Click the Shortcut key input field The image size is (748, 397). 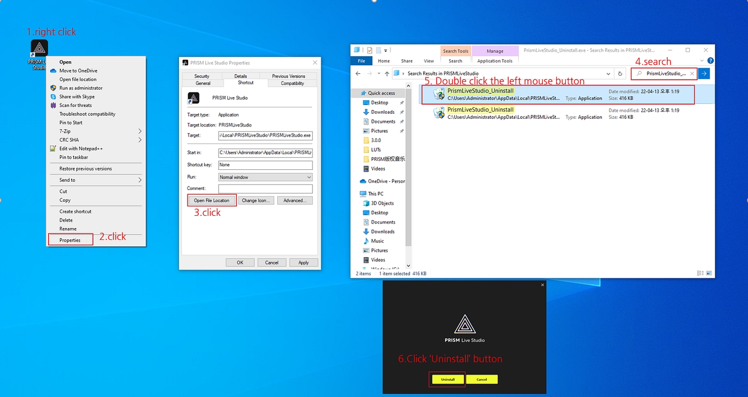pyautogui.click(x=265, y=165)
